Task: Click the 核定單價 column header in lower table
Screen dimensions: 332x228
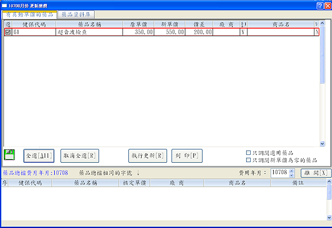Action: [135, 182]
